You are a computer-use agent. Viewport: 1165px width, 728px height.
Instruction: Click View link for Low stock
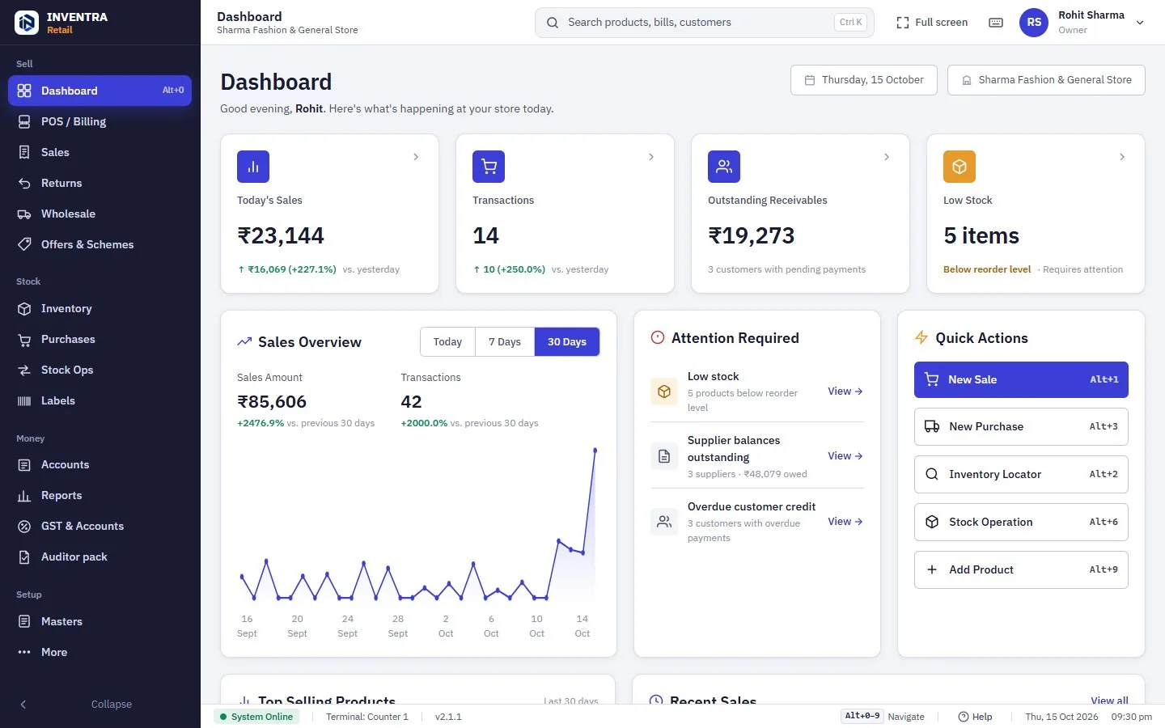click(845, 392)
